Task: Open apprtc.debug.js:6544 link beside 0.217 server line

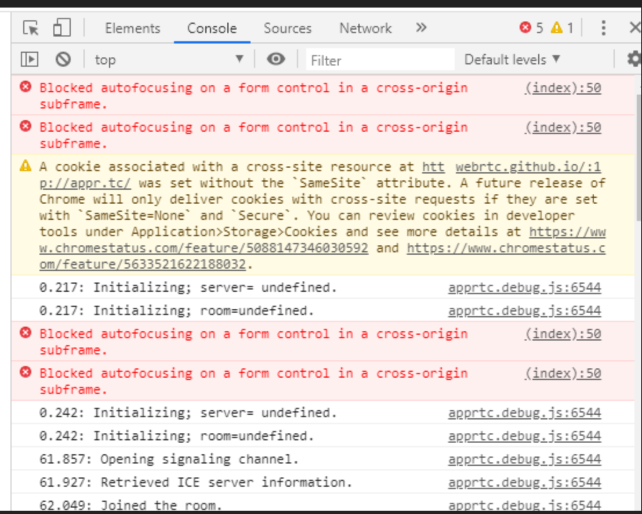Action: point(524,288)
